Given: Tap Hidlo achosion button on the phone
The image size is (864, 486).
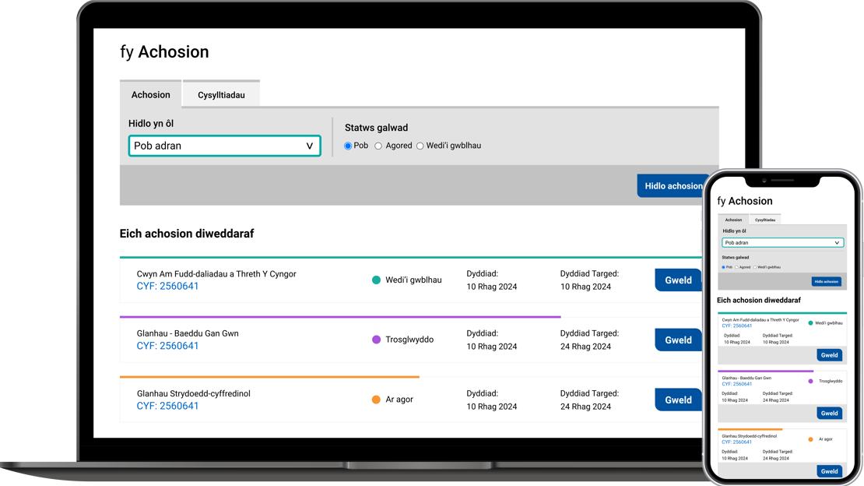Looking at the screenshot, I should pos(826,281).
